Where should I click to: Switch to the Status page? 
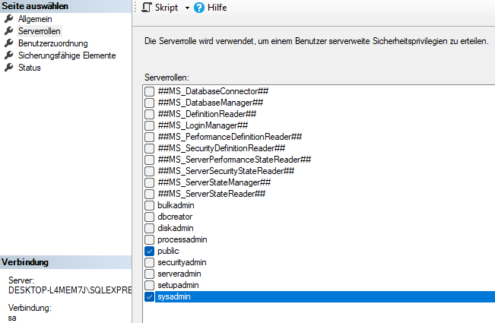(x=30, y=68)
